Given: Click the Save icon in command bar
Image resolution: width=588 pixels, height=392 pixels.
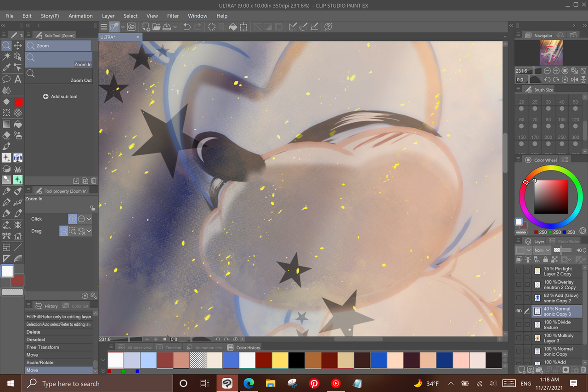Looking at the screenshot, I should coord(167,27).
